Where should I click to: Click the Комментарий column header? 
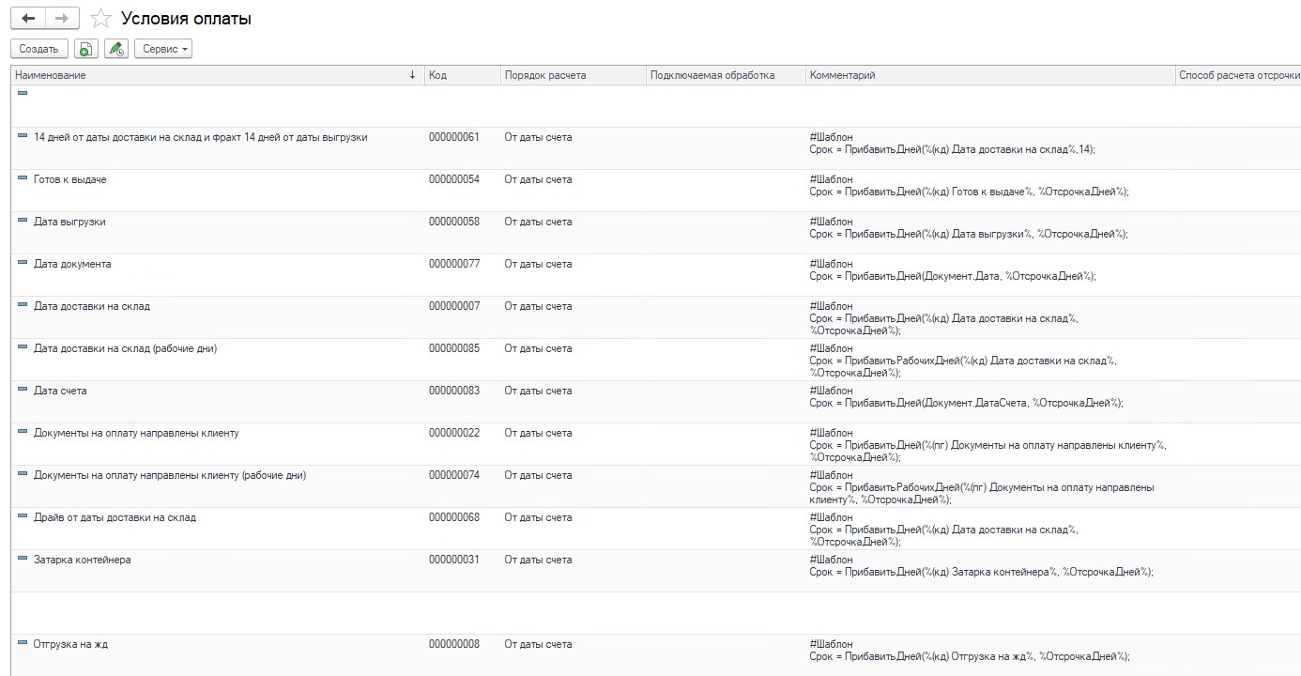coord(990,75)
